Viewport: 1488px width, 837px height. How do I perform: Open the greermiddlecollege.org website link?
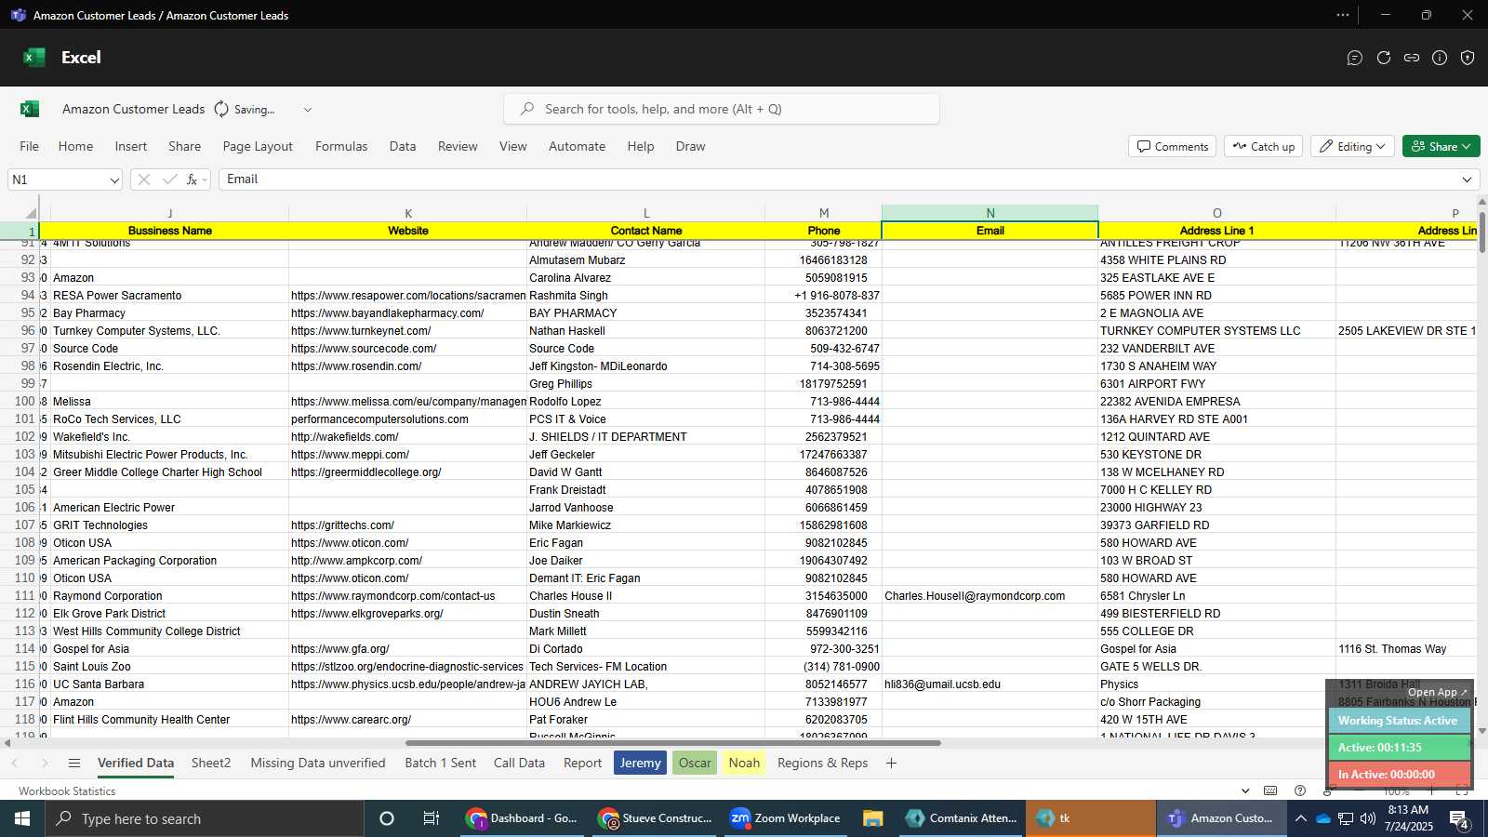pos(366,472)
